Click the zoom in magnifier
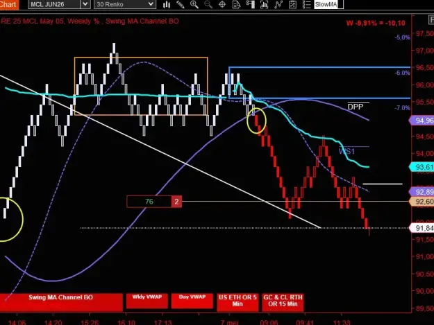 point(194,4)
